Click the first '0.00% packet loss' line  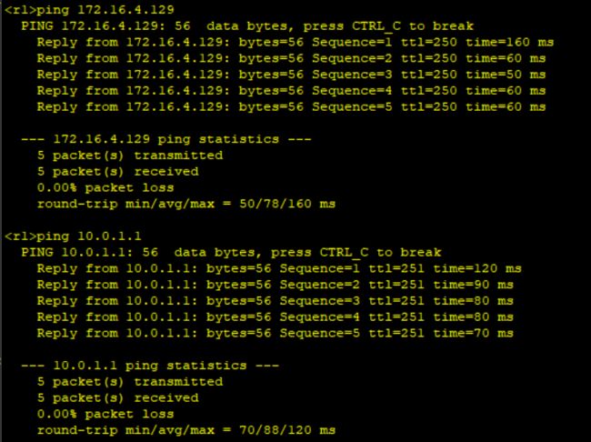tap(105, 188)
